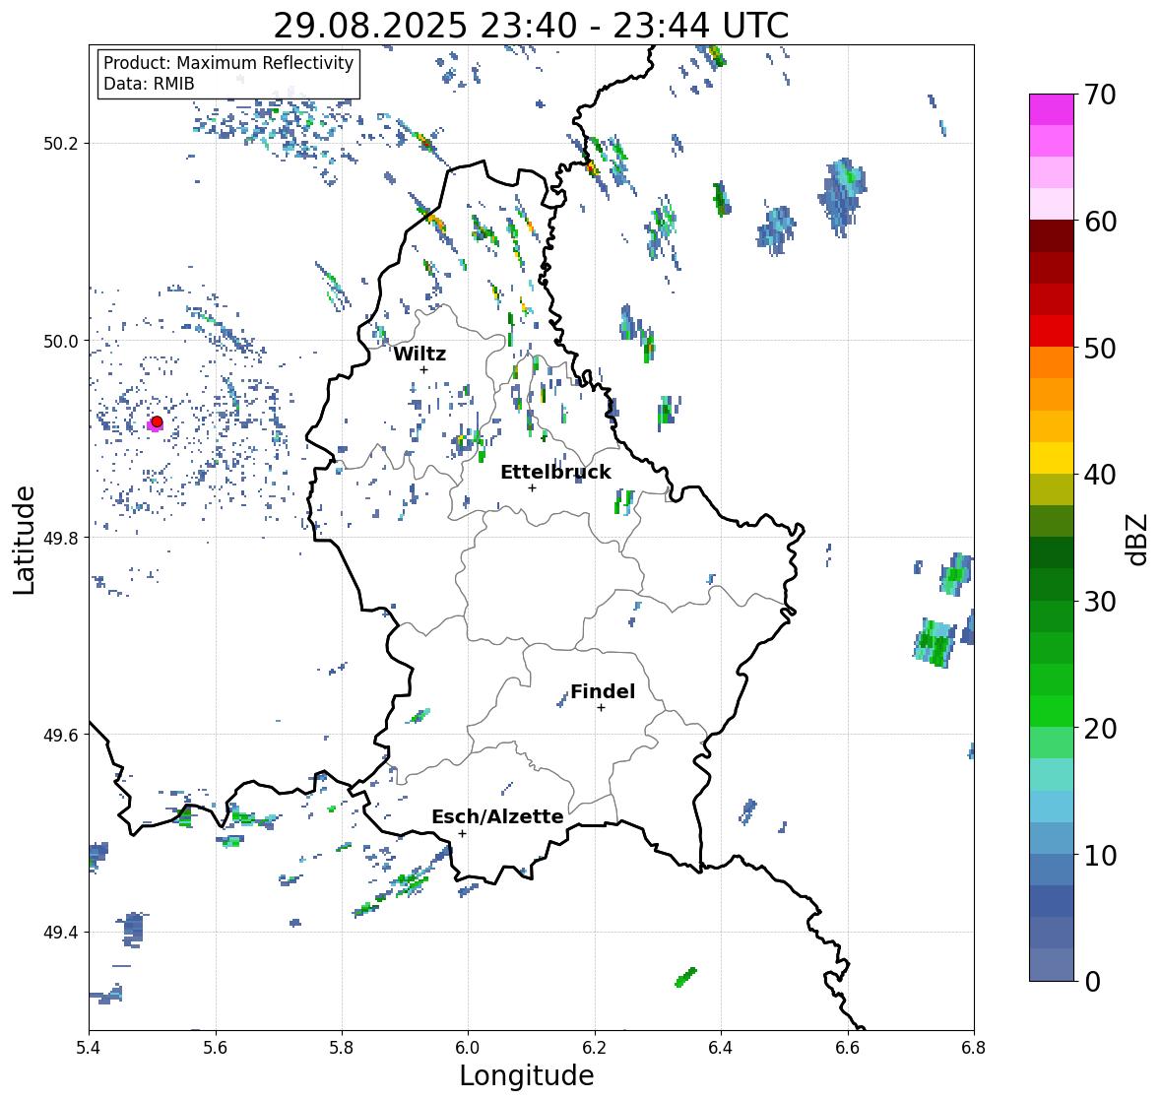Click the 70 tick label on the colorbar
Screen dimensions: 1161x1100
1100,95
